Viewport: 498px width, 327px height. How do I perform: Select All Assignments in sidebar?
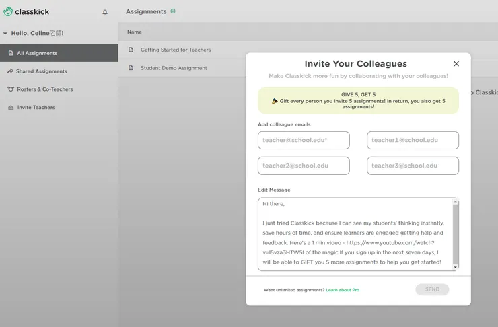click(x=59, y=53)
